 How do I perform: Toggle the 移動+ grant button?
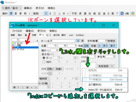[59, 69]
